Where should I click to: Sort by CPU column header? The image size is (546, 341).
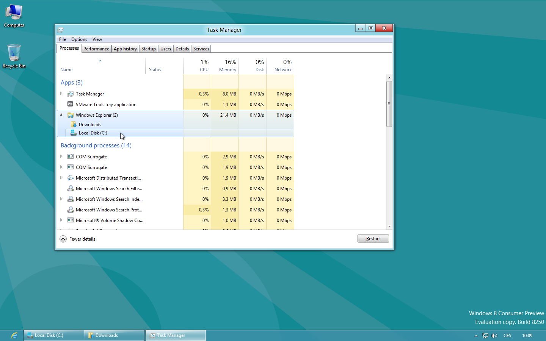197,66
